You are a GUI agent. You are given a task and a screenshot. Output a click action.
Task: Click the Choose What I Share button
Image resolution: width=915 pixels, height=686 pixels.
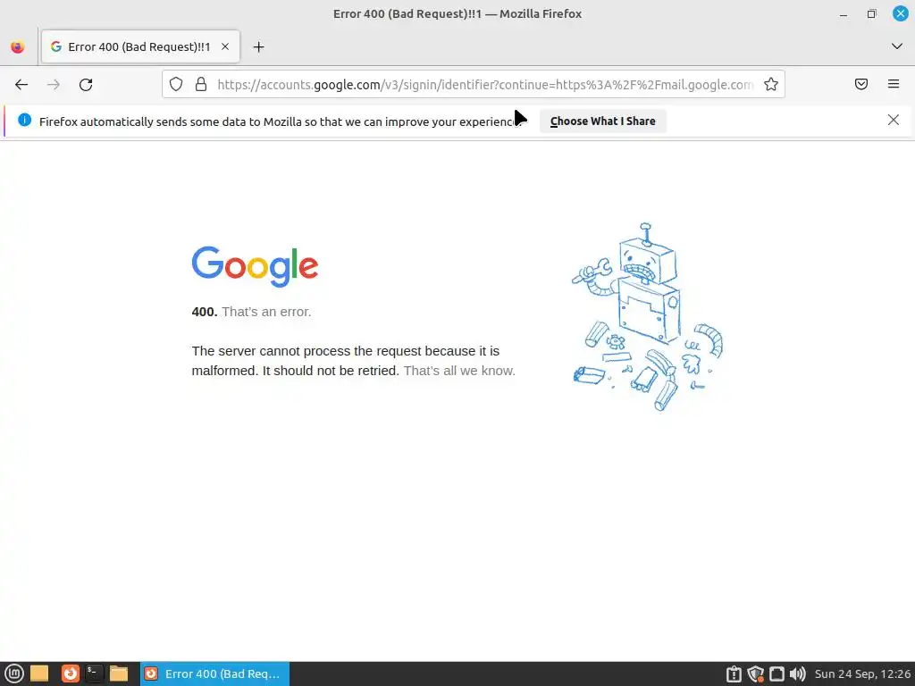[602, 121]
